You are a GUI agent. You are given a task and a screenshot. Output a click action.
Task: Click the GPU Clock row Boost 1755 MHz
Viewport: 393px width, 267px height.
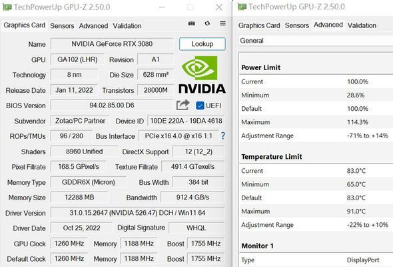(x=206, y=244)
